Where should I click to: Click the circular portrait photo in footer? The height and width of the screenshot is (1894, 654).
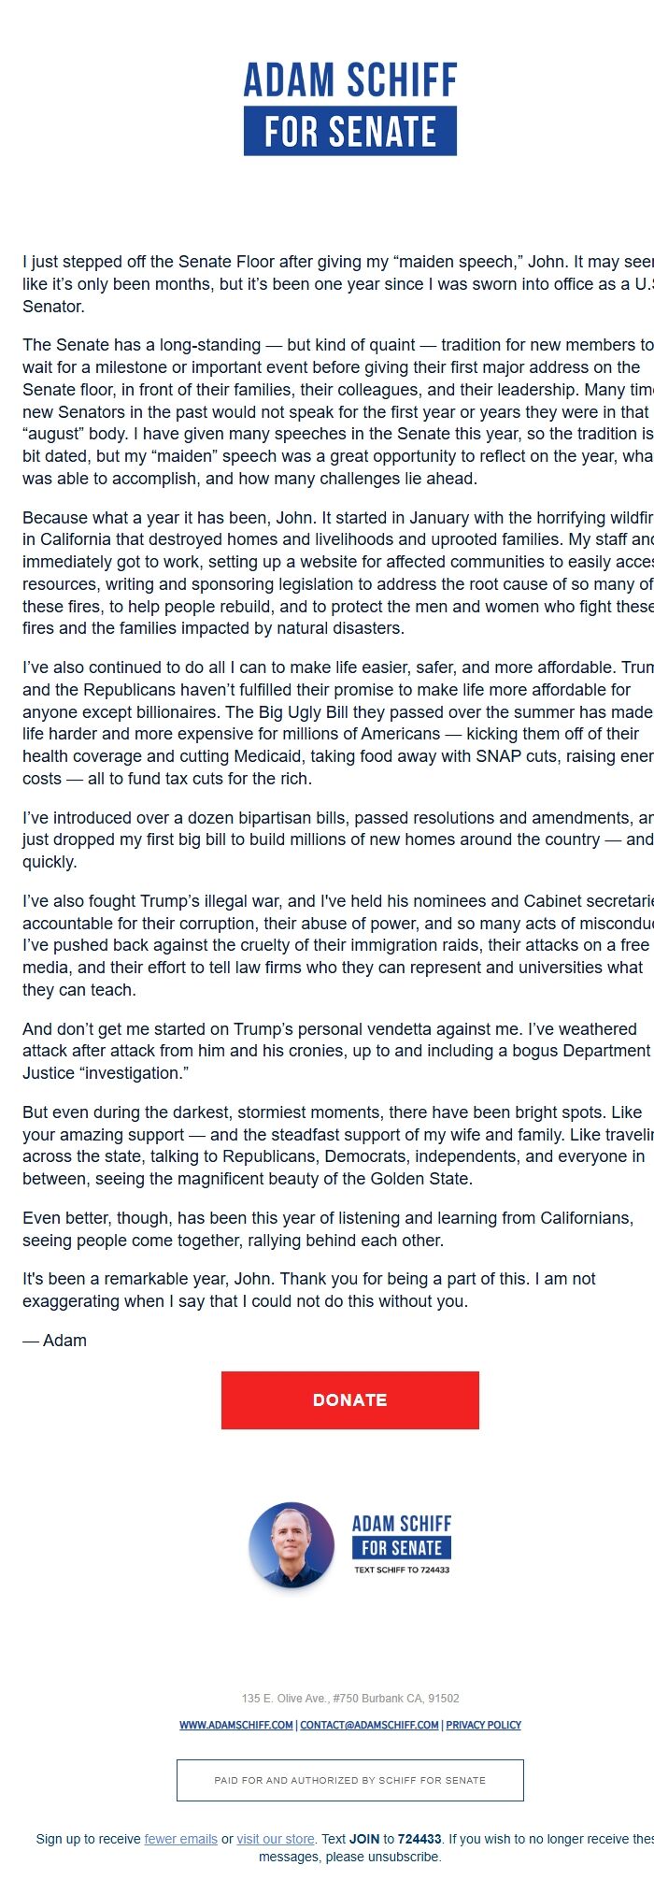click(291, 1544)
